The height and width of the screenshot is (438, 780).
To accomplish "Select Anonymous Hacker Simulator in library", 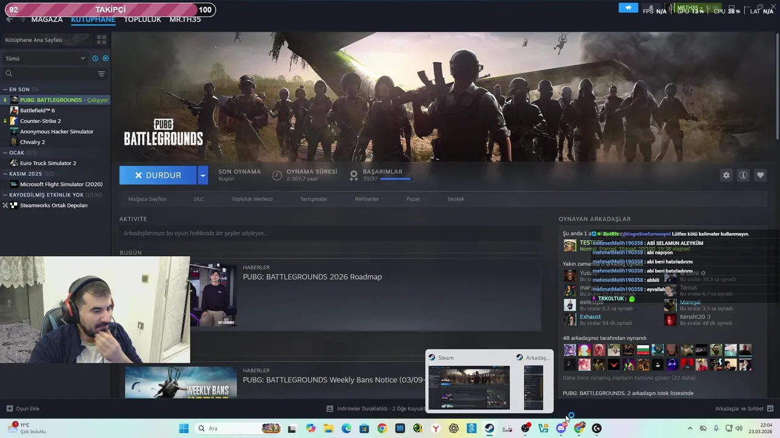I will [x=56, y=131].
